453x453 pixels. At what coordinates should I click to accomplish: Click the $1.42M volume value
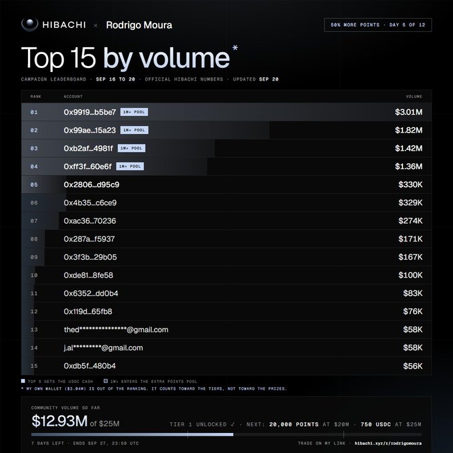pyautogui.click(x=408, y=149)
